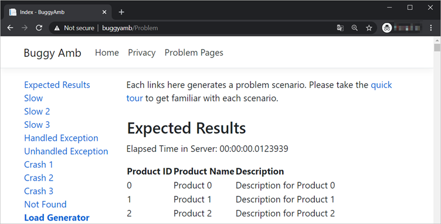Trigger the Crash 3 link
Screen dimensions: 441x224
click(x=39, y=191)
